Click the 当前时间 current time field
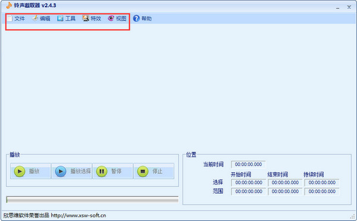This screenshot has width=357, height=221. (x=248, y=164)
